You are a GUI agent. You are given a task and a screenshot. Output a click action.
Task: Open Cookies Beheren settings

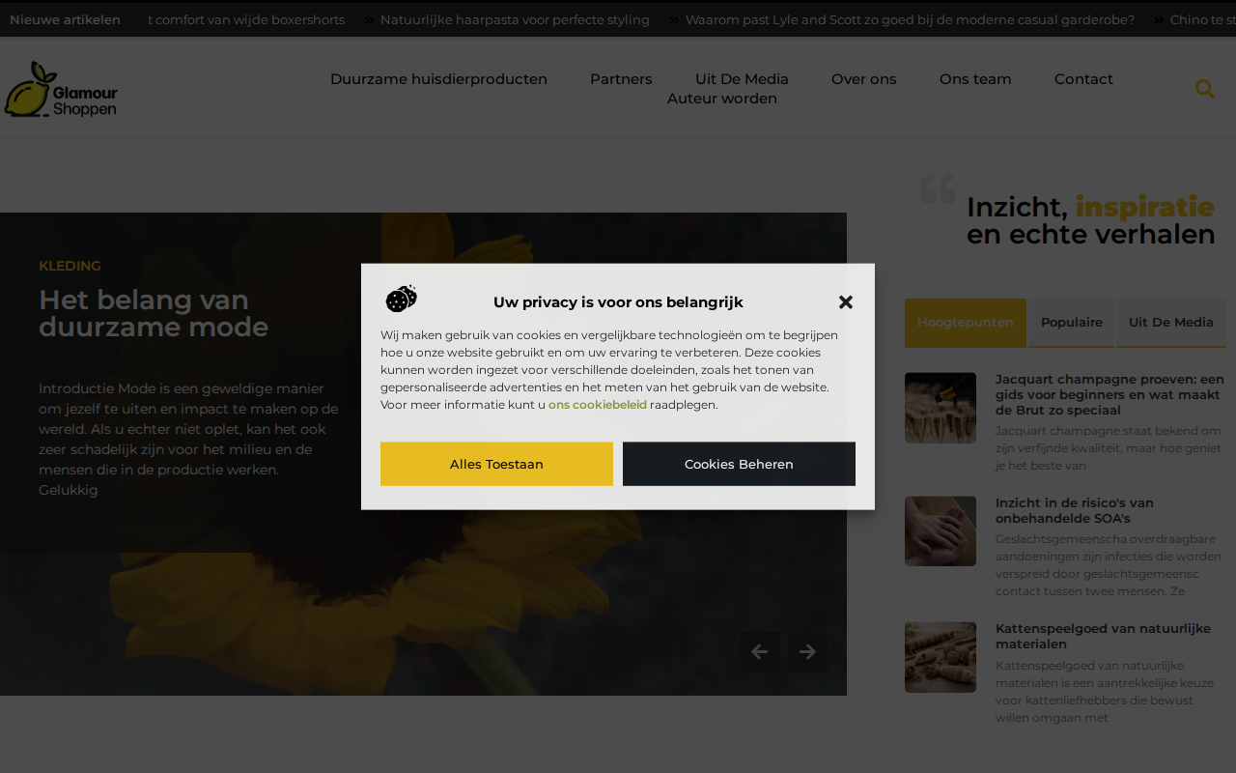pos(739,464)
